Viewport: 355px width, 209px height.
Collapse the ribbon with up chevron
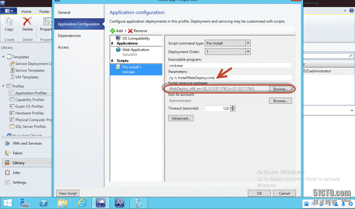(345, 11)
